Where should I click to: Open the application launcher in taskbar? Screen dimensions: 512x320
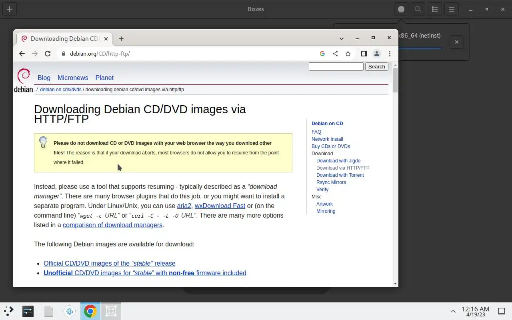[x=9, y=311]
